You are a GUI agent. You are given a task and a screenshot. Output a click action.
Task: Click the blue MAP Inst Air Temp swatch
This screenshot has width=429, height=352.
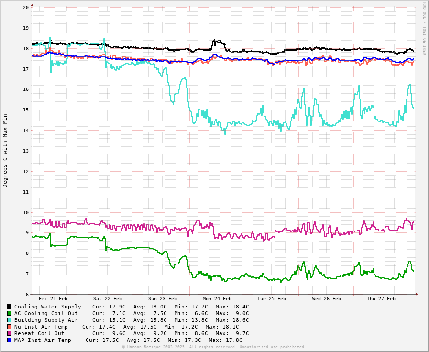(9, 340)
